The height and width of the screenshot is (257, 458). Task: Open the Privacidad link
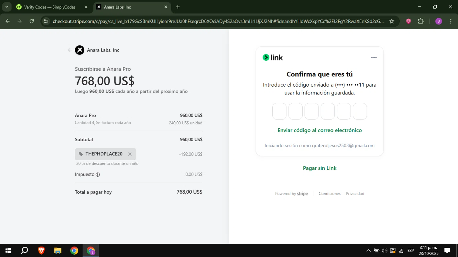click(x=355, y=194)
